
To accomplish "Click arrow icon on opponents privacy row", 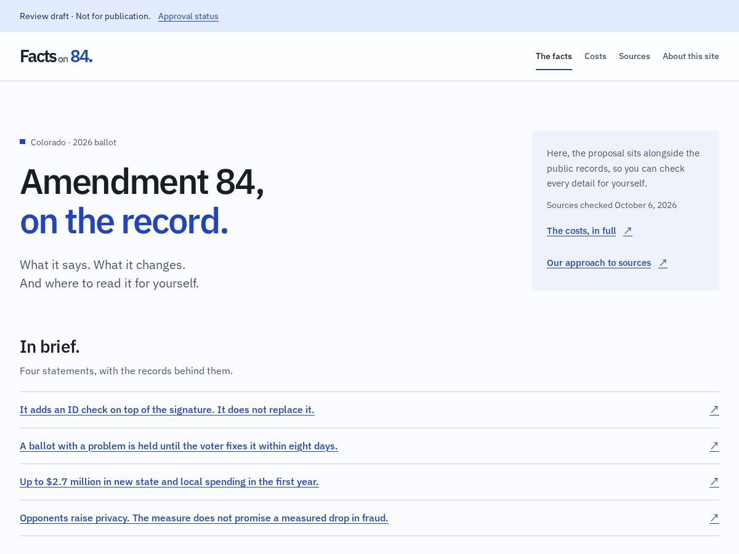I will tap(714, 518).
